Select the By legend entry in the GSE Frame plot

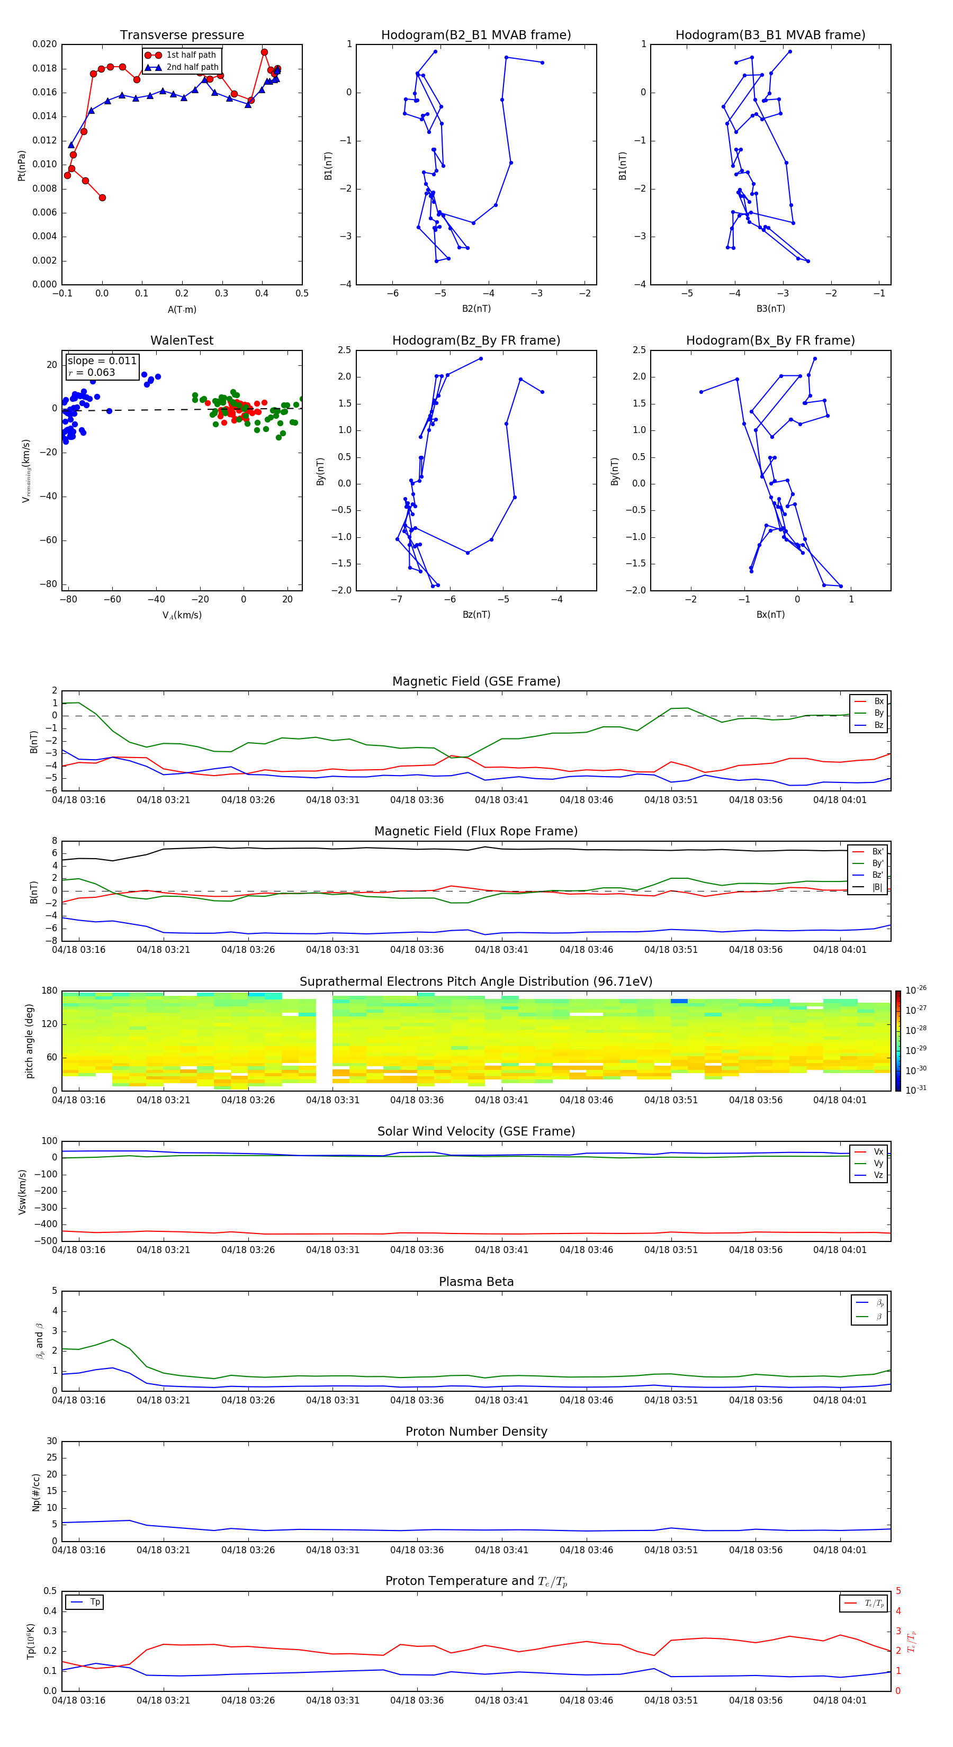click(x=869, y=714)
